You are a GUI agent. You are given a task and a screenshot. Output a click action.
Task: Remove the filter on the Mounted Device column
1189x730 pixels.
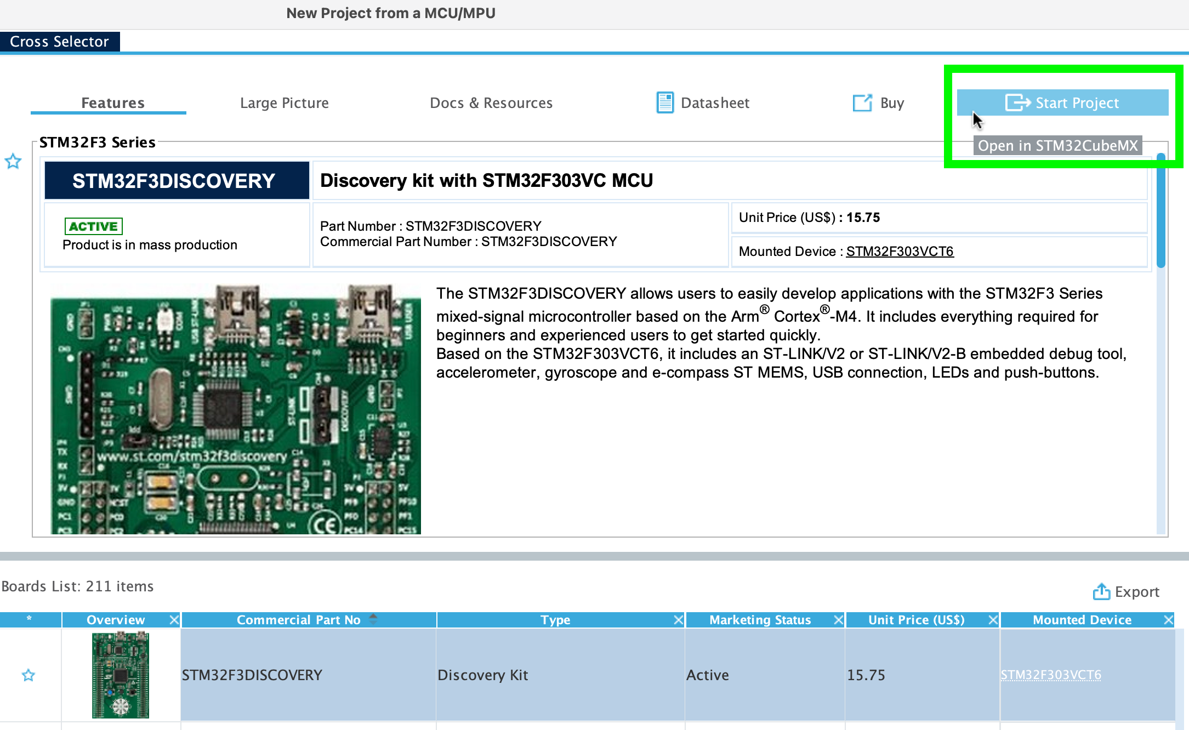point(1168,620)
